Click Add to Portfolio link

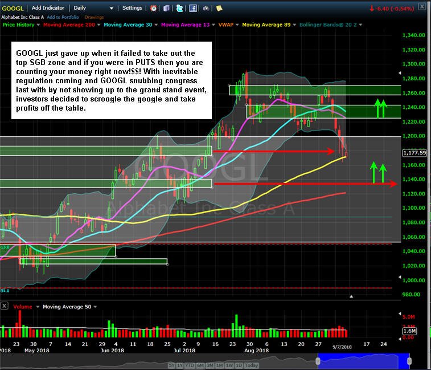(x=63, y=17)
